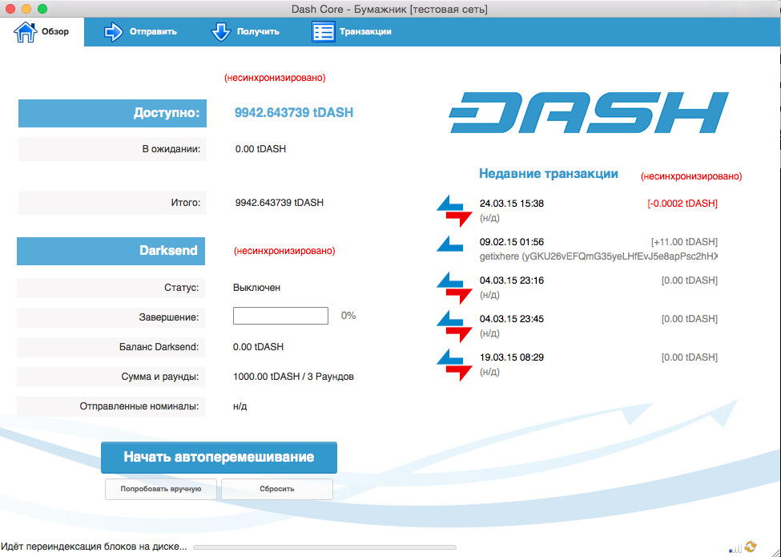The height and width of the screenshot is (557, 781).
Task: Click the 0.00 tDASH amount for 04.03.15 23:16
Action: pyautogui.click(x=690, y=281)
